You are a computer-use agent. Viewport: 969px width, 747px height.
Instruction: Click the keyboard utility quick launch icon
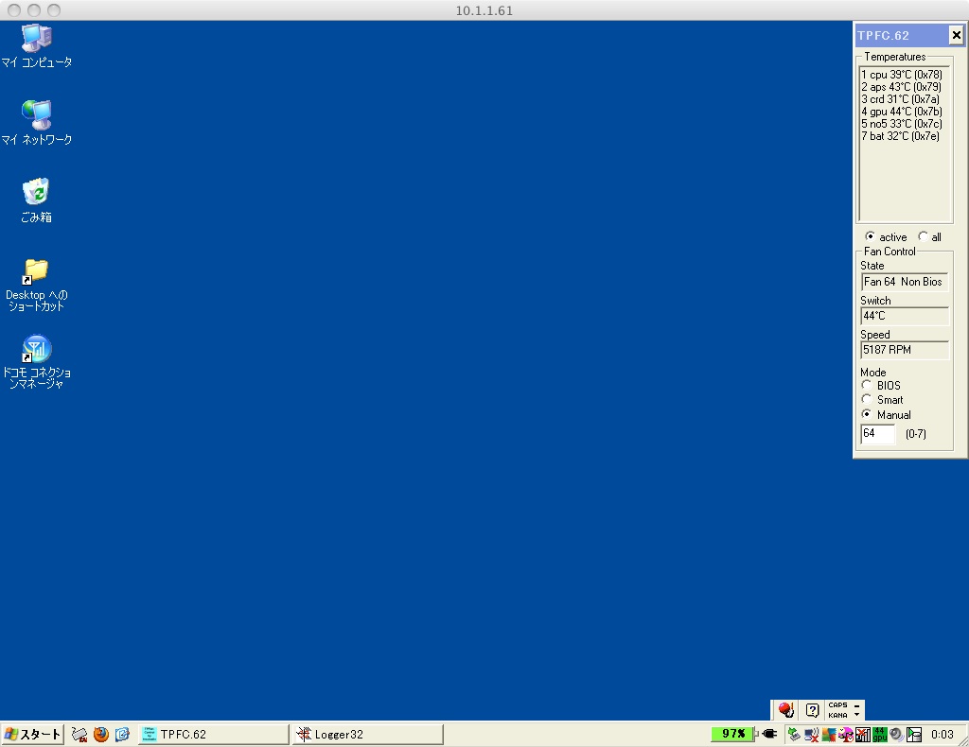[79, 734]
